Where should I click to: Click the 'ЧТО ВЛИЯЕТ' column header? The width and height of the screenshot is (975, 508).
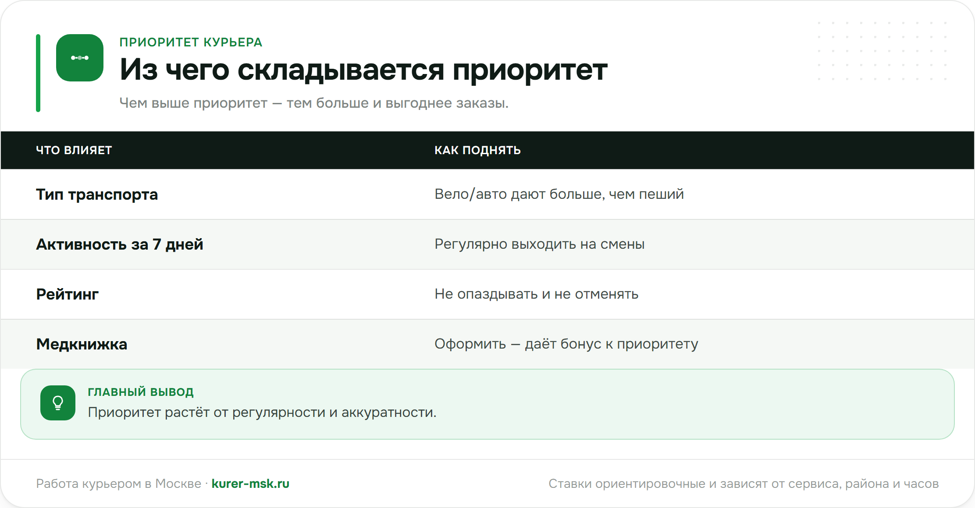[x=74, y=150]
